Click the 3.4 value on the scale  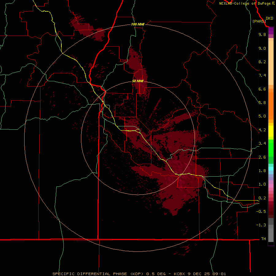coord(262,144)
